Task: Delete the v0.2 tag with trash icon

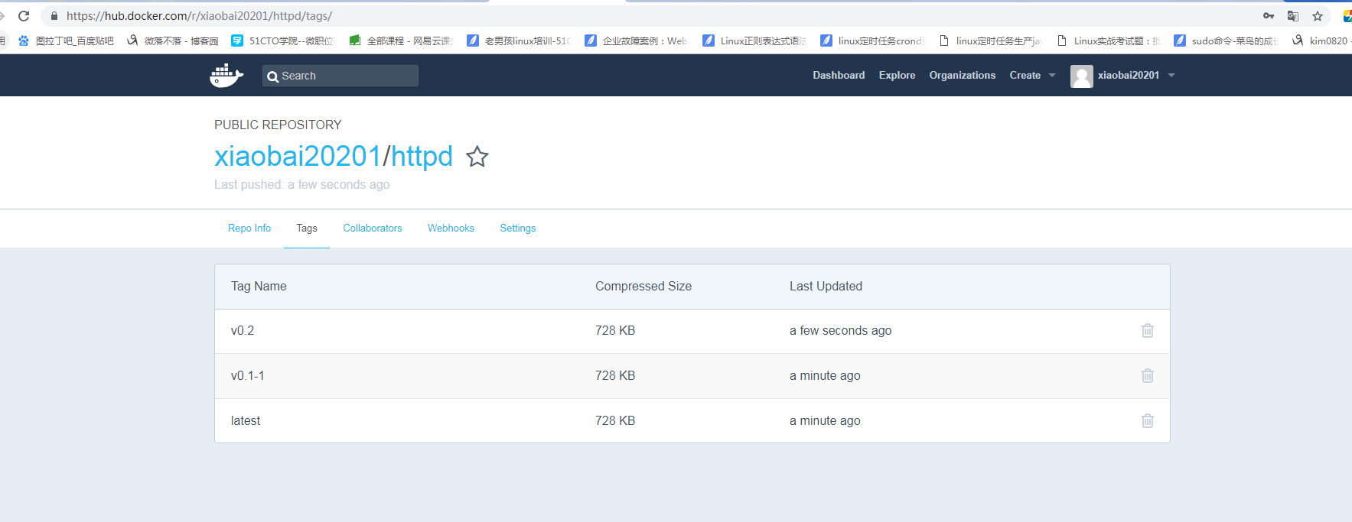Action: (1148, 331)
